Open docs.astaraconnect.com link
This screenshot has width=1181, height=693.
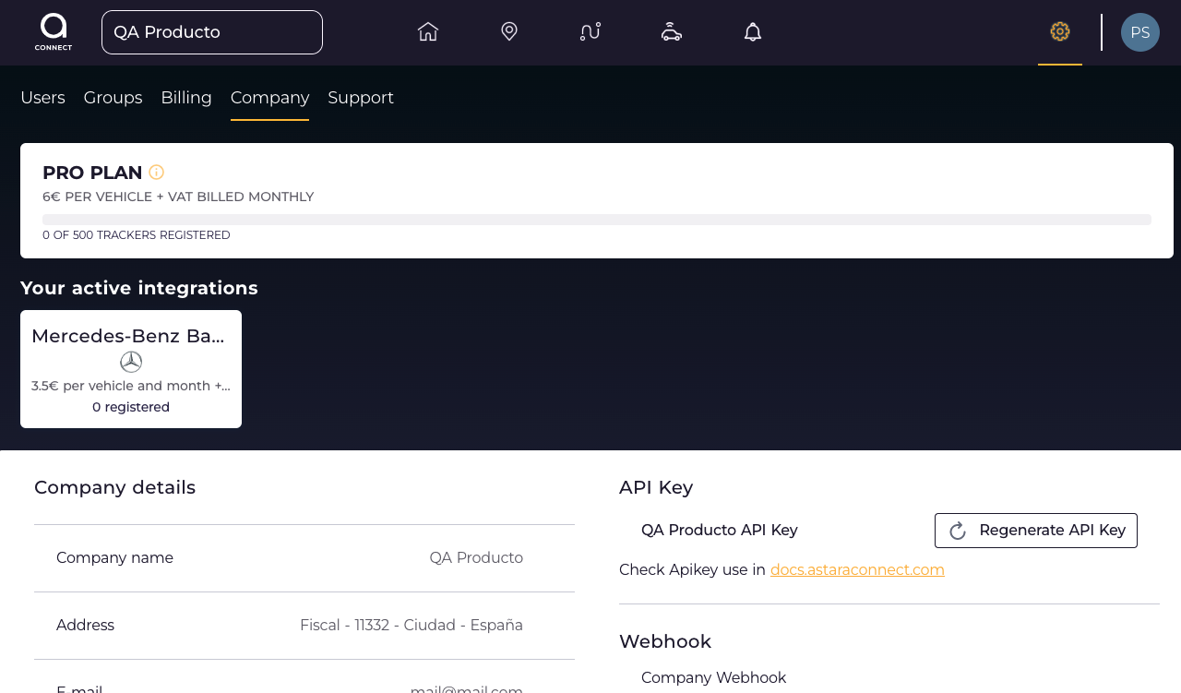(857, 570)
